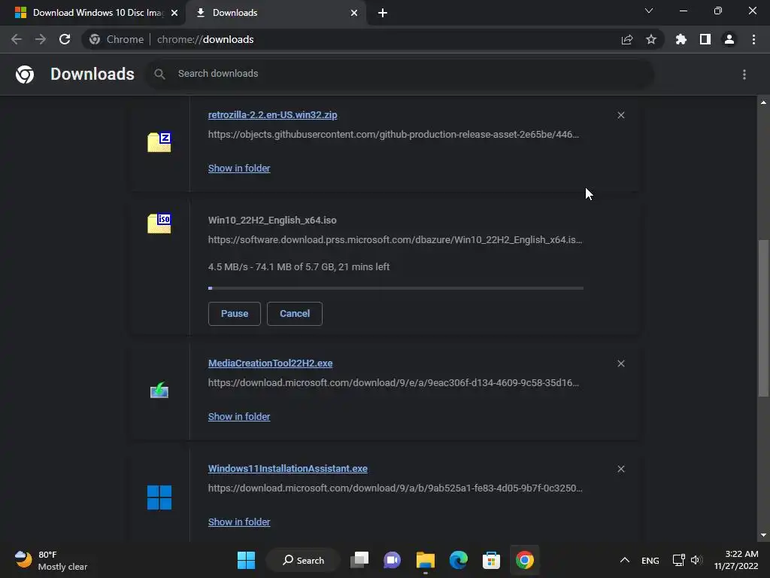This screenshot has width=770, height=578.
Task: Toggle the Chrome side panel icon
Action: [x=705, y=39]
